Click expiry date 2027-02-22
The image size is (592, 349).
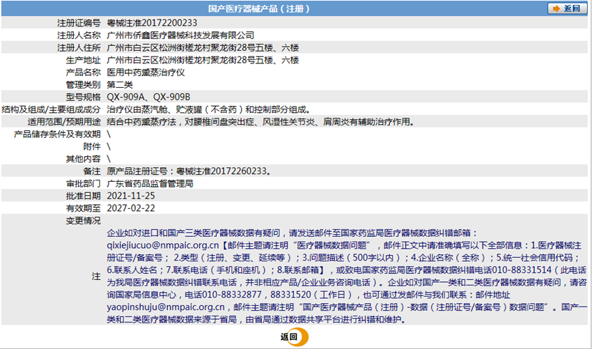tap(131, 208)
